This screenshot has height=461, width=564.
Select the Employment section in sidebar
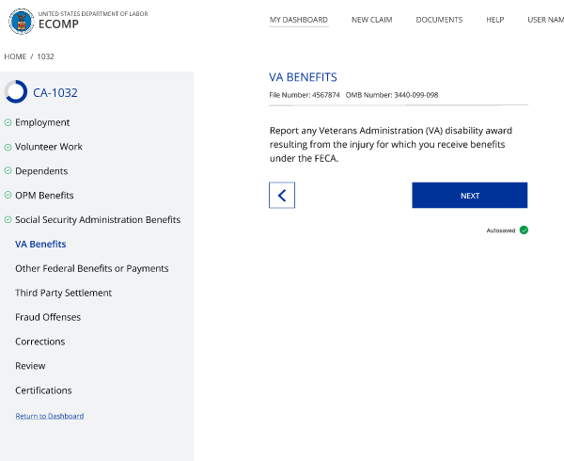(x=42, y=122)
